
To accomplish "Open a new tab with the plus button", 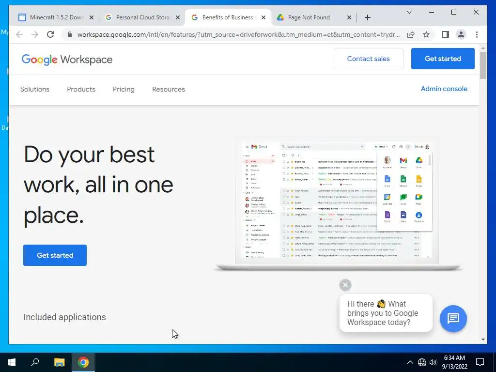I will (367, 17).
